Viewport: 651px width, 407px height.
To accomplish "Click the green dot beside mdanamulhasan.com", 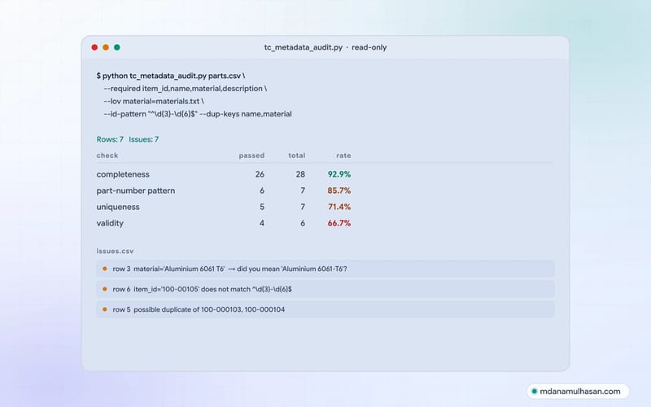I will click(535, 392).
